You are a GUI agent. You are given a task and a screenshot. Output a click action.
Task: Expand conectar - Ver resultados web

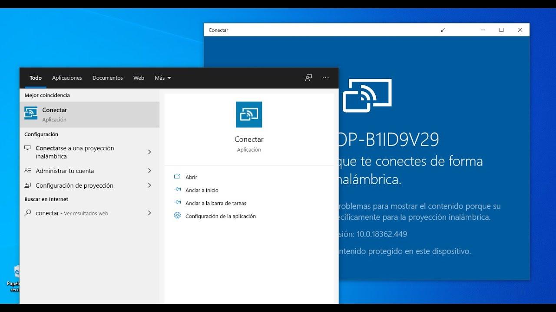(x=149, y=213)
